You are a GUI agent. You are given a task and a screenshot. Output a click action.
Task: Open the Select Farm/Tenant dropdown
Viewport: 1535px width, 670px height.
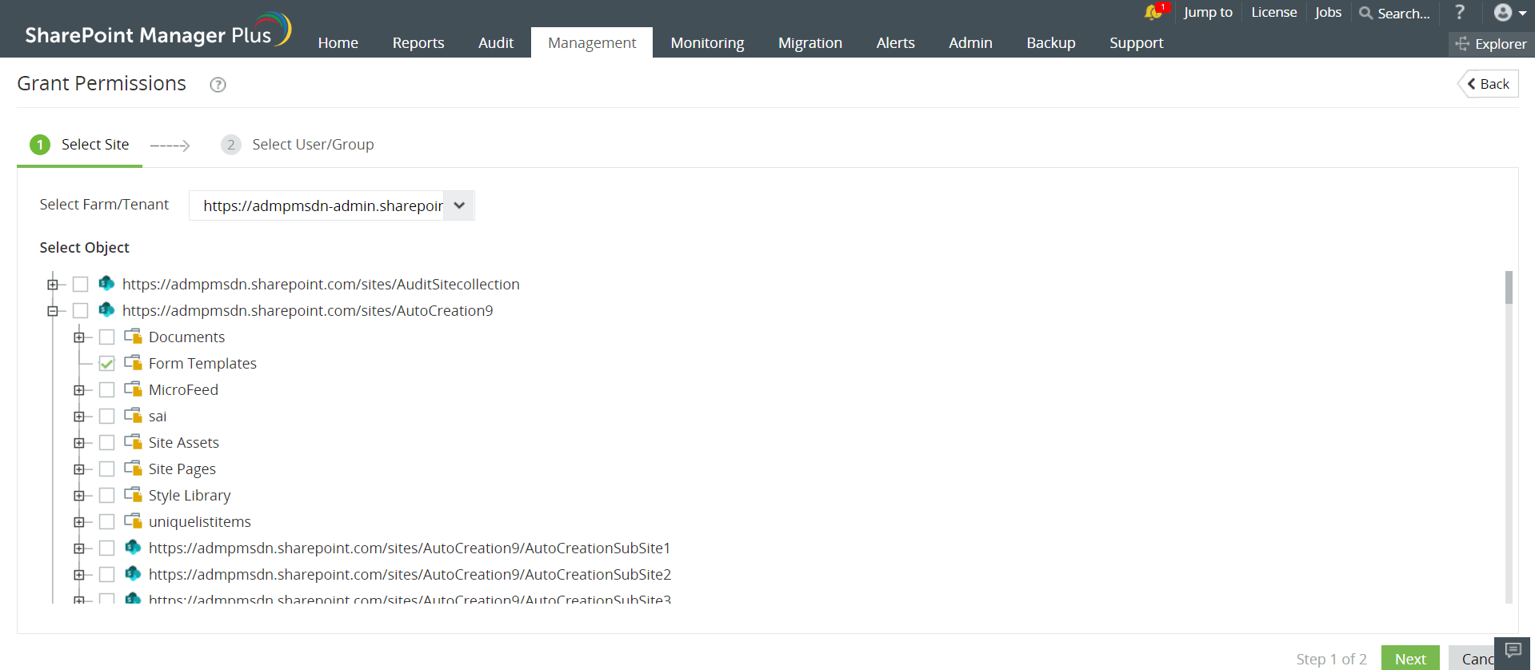coord(331,205)
